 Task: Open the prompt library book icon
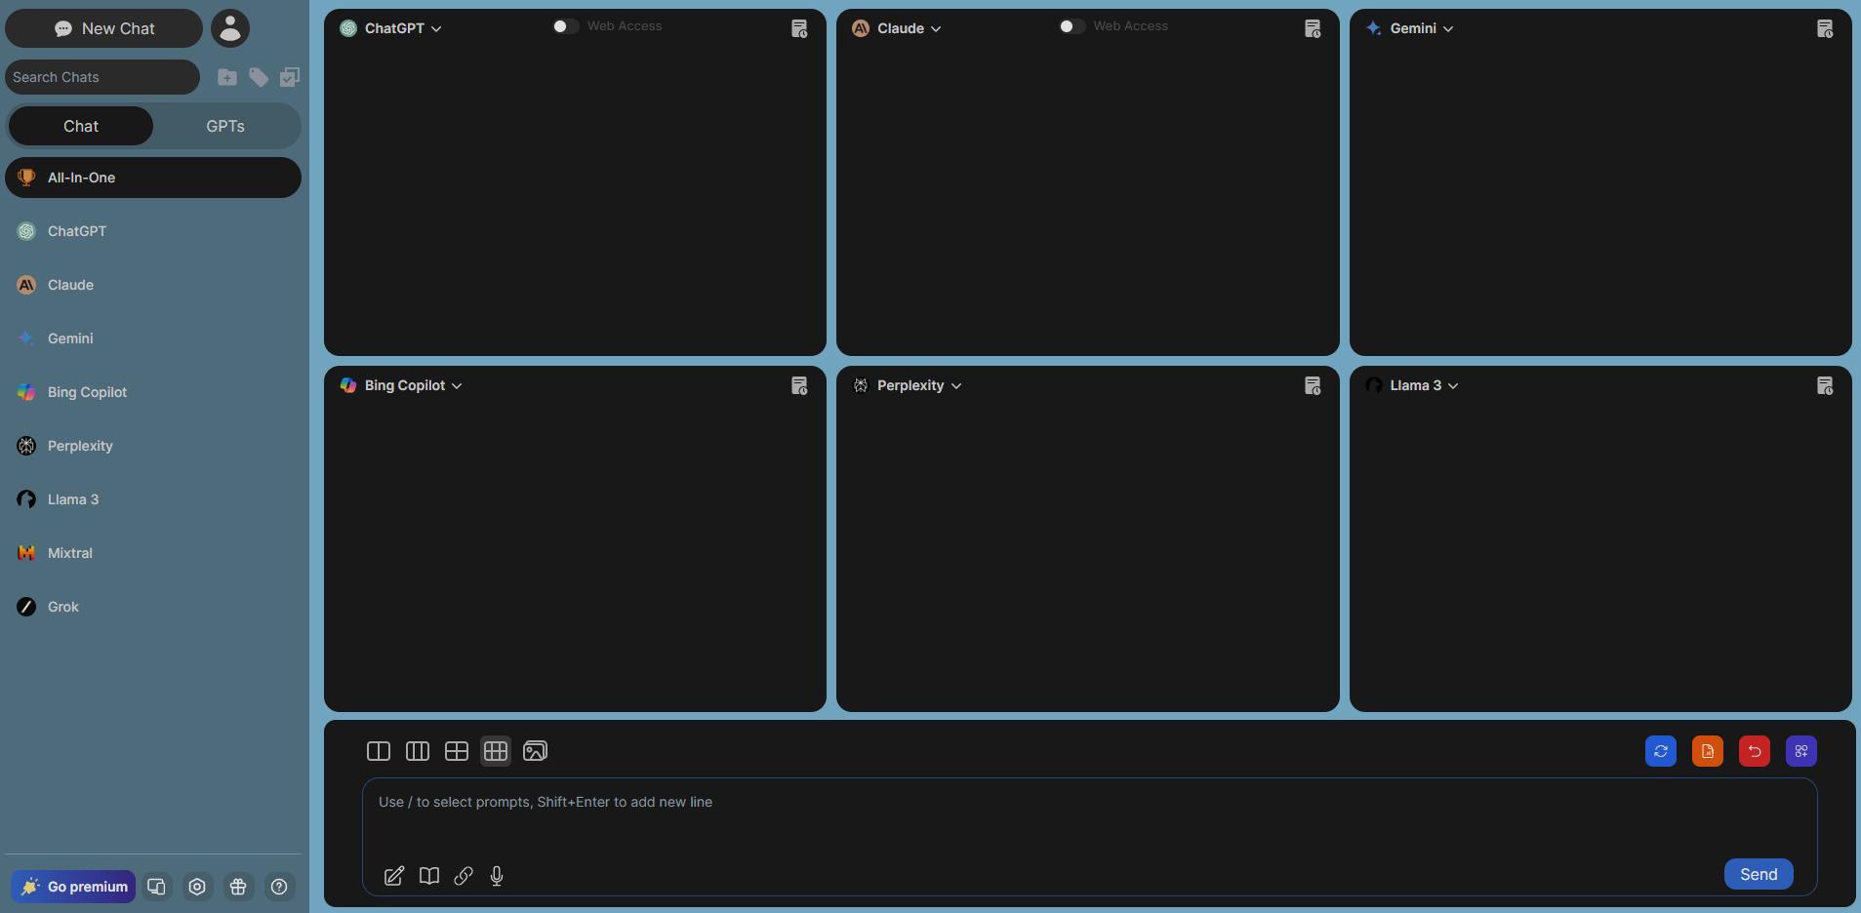[428, 876]
